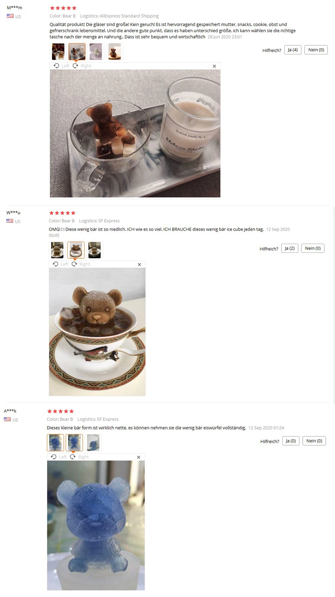The height and width of the screenshot is (597, 335).
Task: Click Ja (4) on M***m's review
Action: 293,50
